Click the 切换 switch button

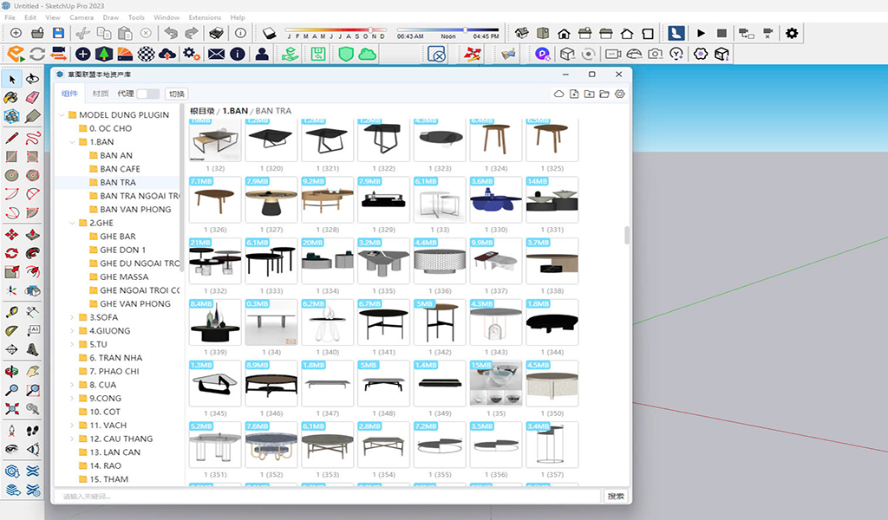[x=177, y=94]
